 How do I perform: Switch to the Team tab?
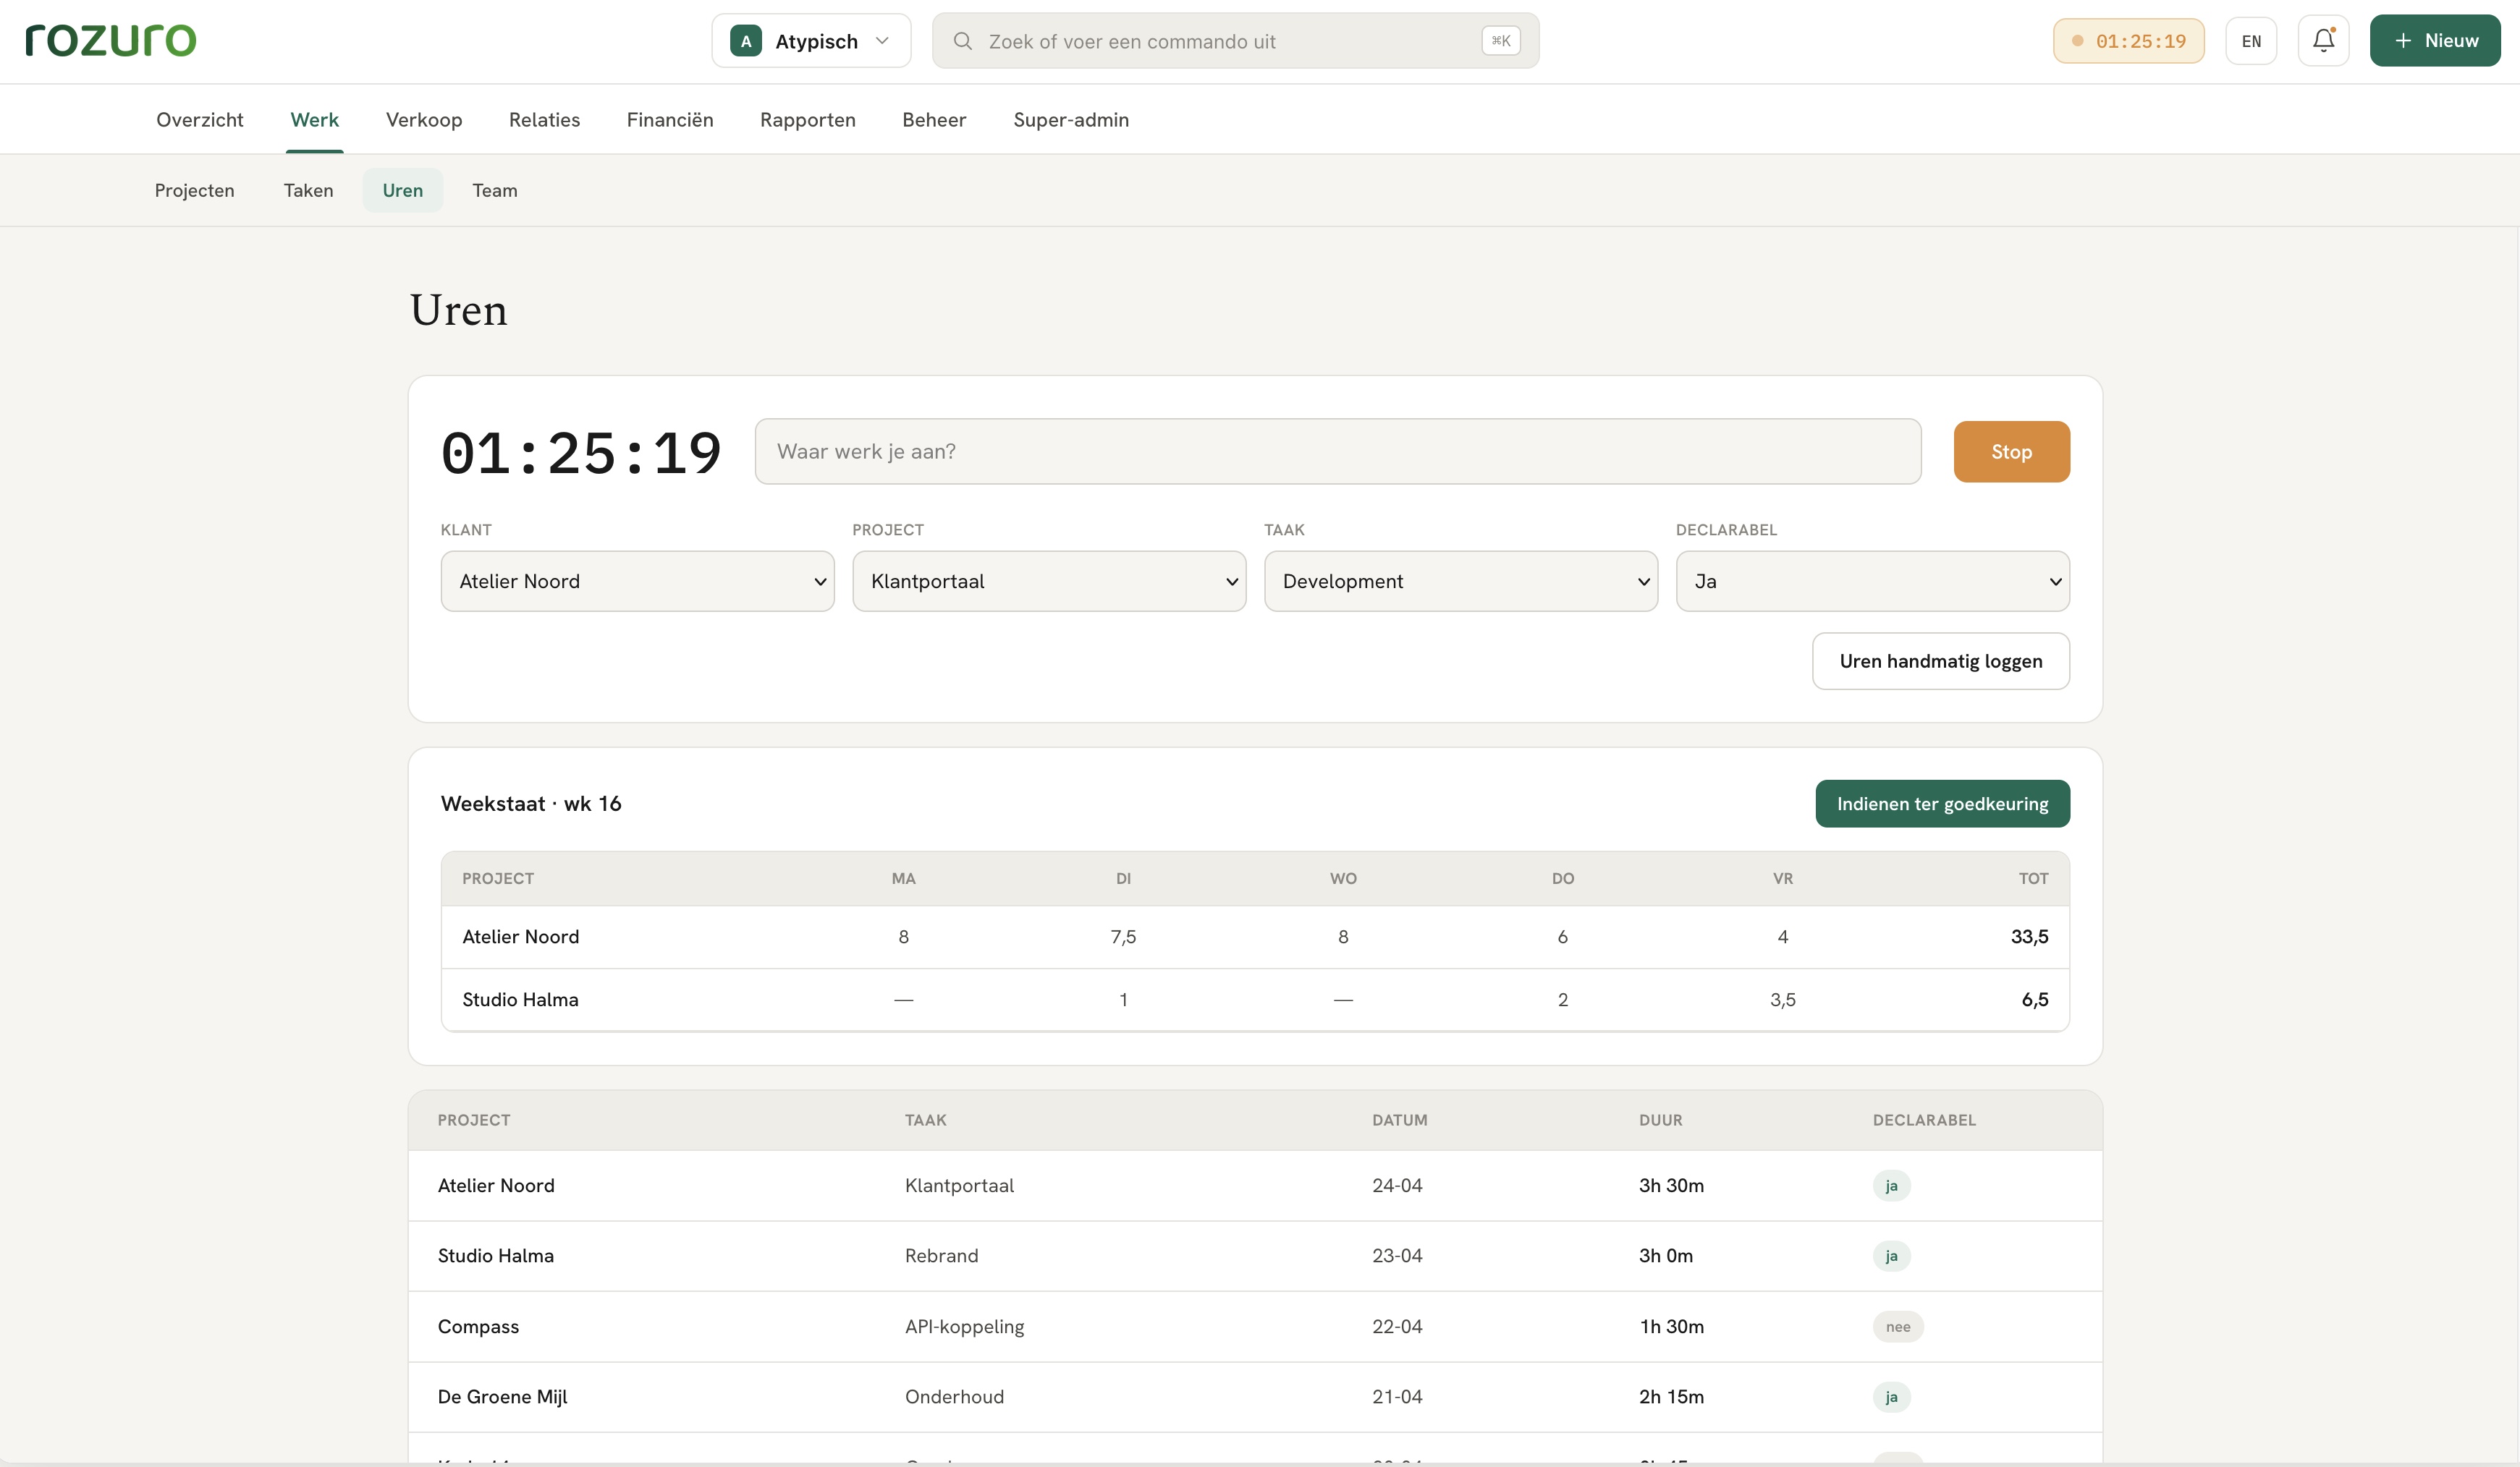(x=495, y=190)
